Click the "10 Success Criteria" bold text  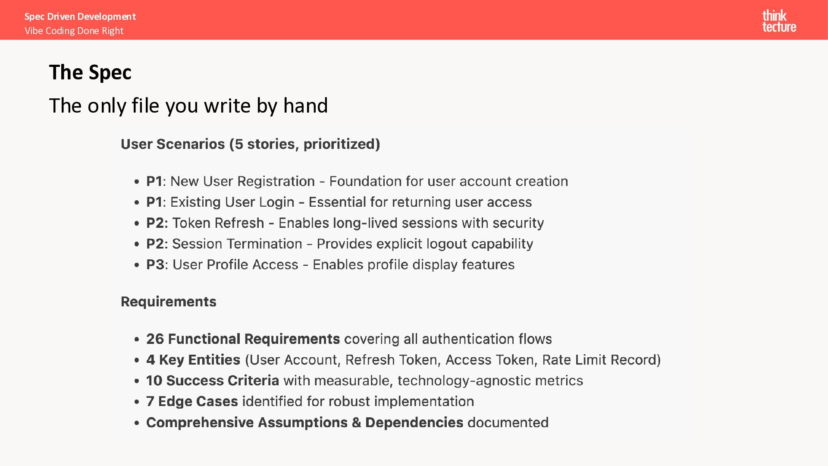212,381
